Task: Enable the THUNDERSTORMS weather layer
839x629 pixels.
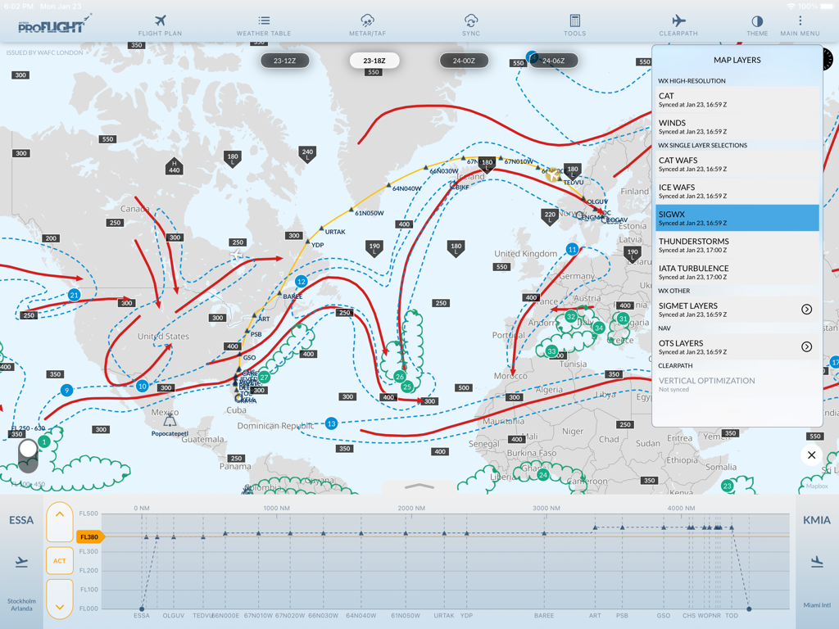Action: [736, 244]
